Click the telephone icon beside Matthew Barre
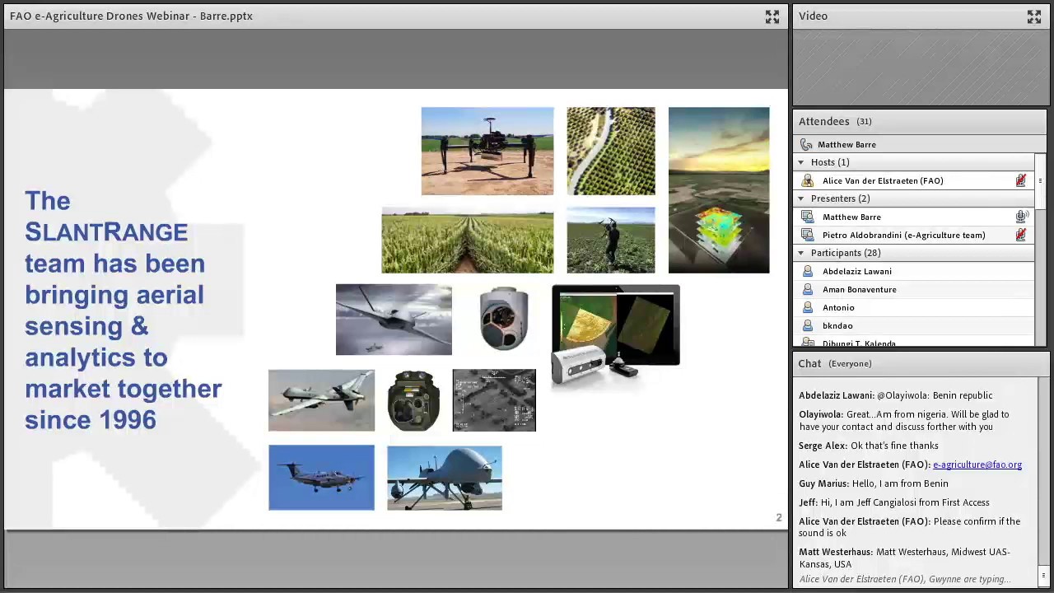 tap(806, 144)
